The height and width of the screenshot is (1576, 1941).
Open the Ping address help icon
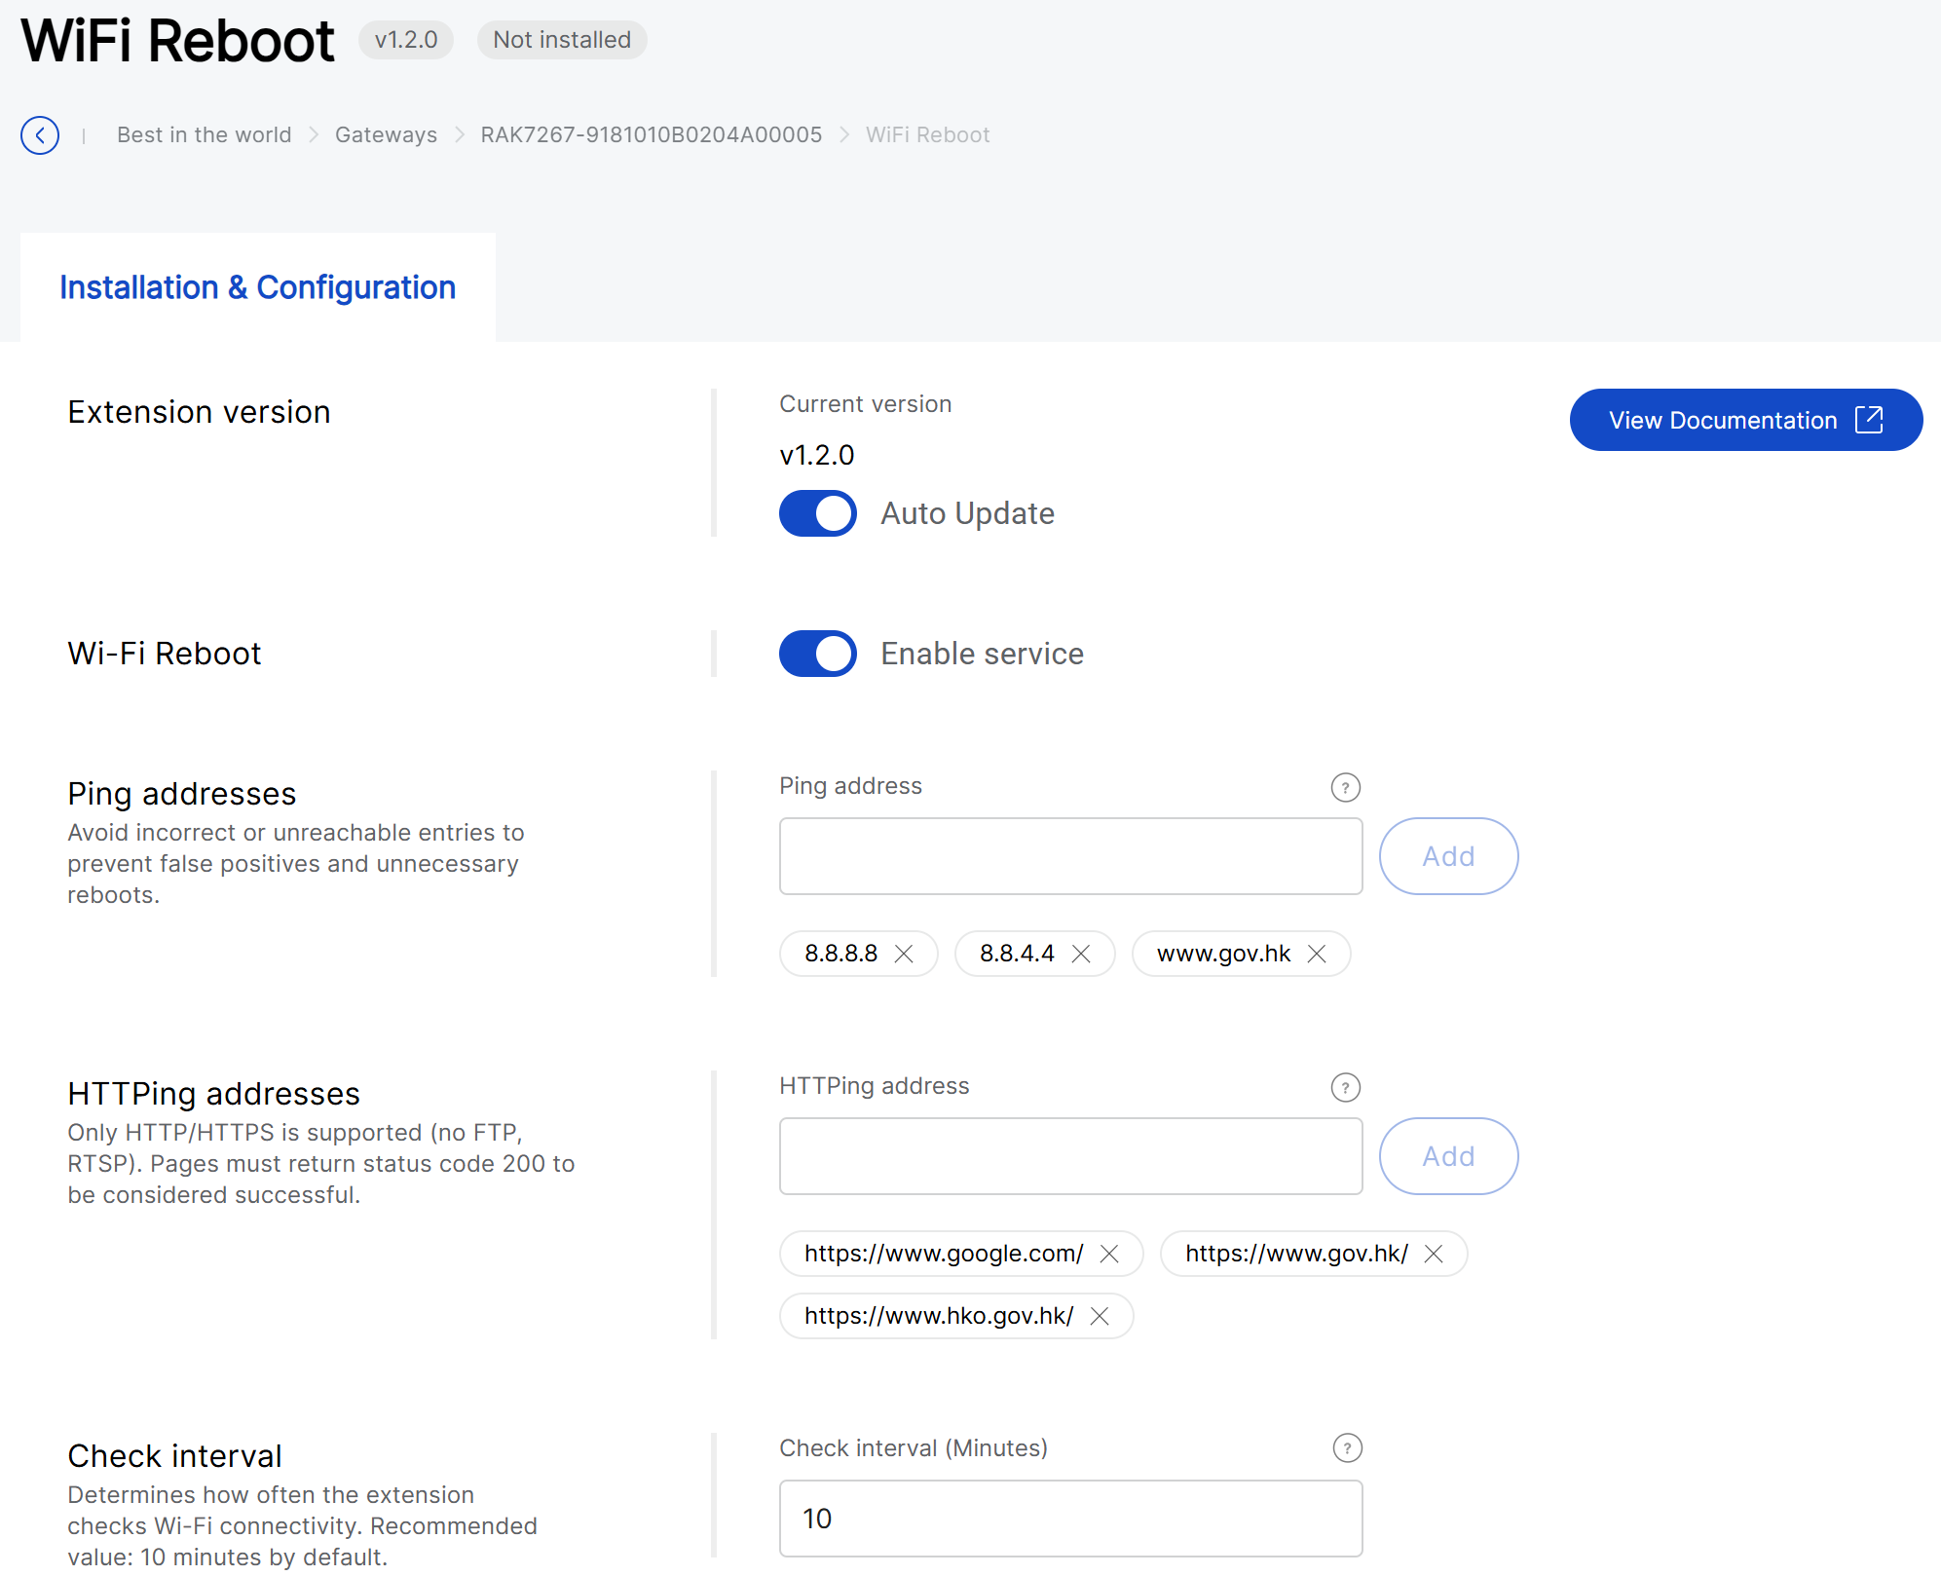(1345, 787)
